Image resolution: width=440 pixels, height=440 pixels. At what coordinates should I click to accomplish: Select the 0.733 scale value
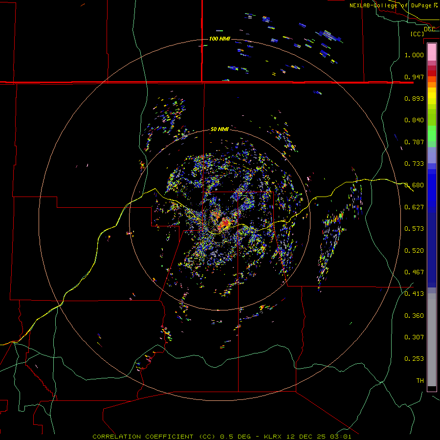pos(414,163)
